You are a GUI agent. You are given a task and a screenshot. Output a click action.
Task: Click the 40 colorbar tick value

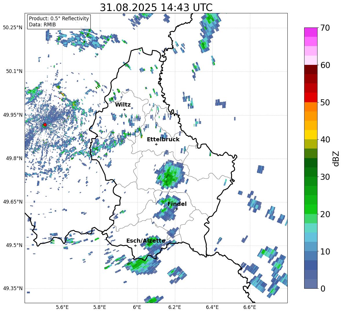(325, 140)
